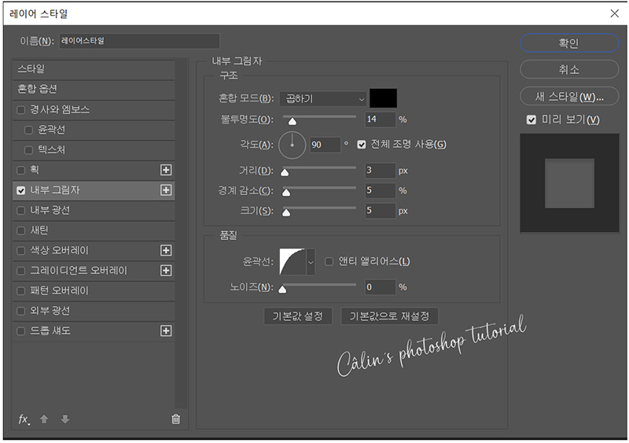The height and width of the screenshot is (443, 629).
Task: Add another 드롭 섀도 with plus icon
Action: (166, 330)
